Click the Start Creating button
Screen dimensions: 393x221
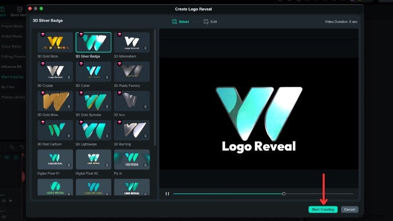pos(323,209)
